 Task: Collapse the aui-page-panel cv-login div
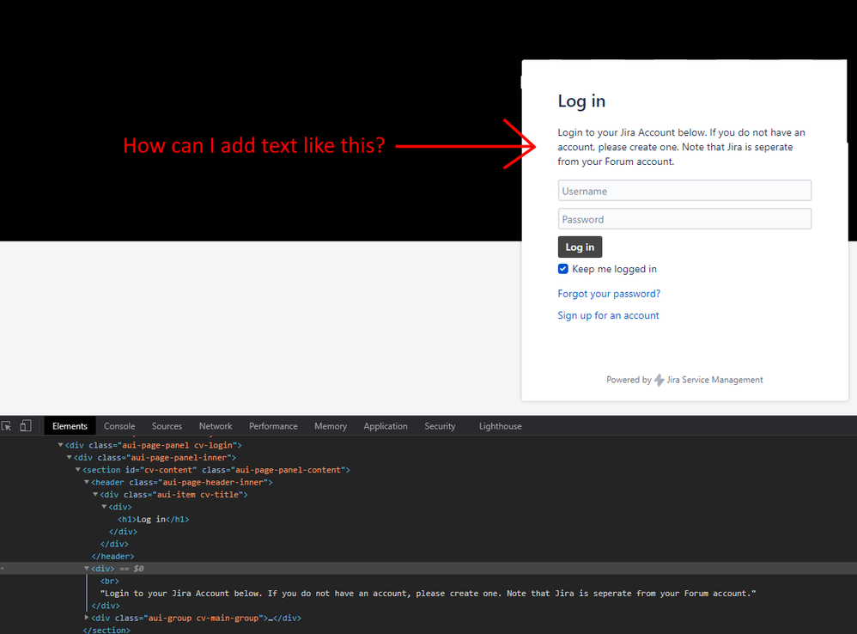[60, 445]
